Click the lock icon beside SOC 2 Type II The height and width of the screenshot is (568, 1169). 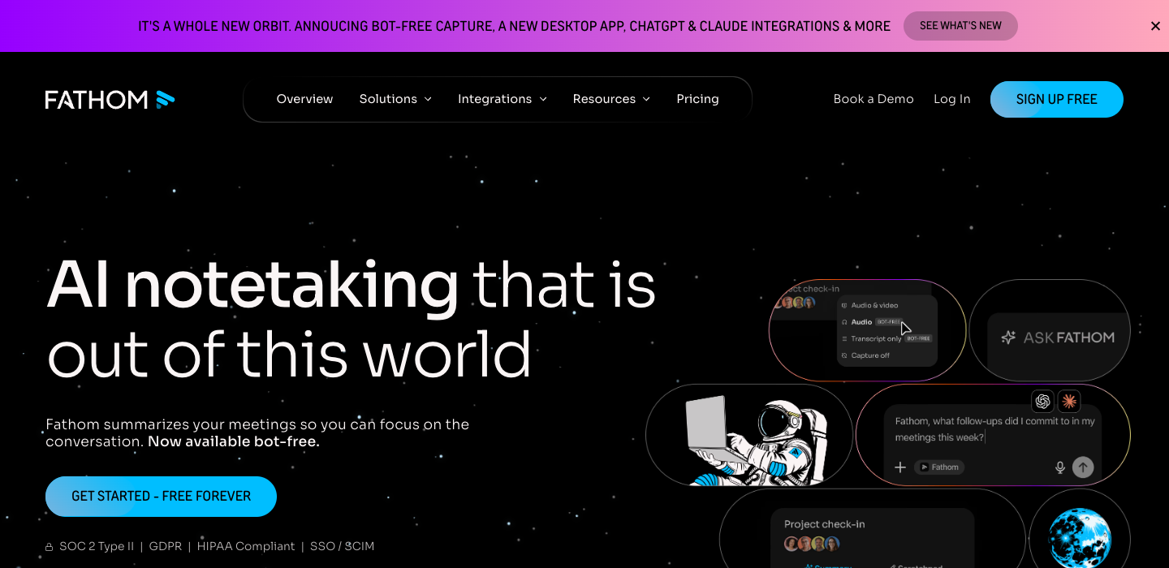pyautogui.click(x=50, y=547)
